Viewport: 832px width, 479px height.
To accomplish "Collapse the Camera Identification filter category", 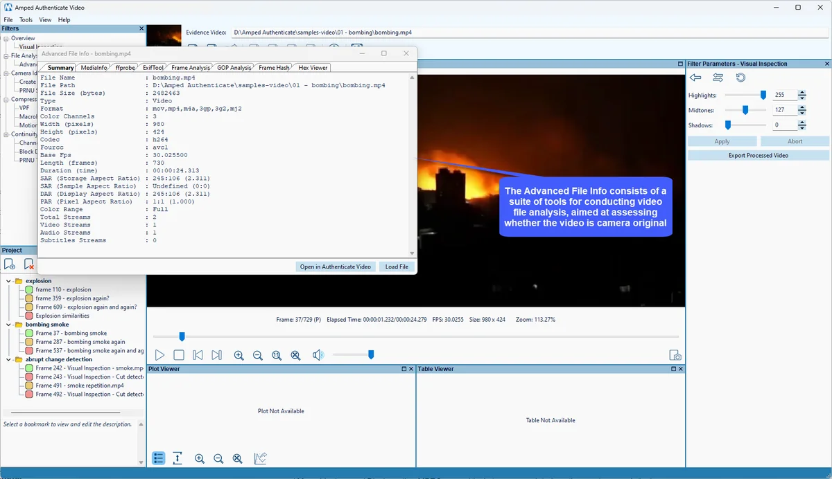I will pos(6,73).
